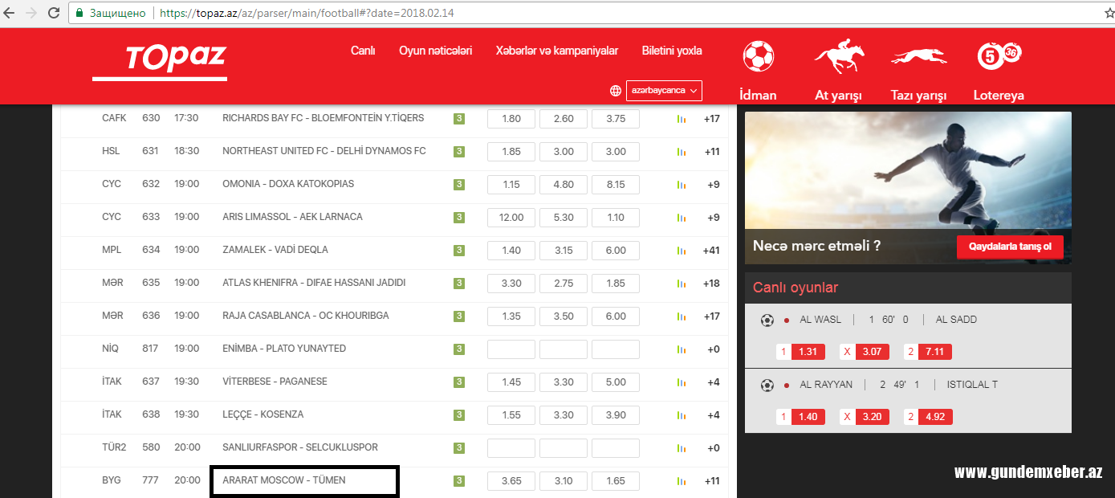Go to Oyun nəticələri page
This screenshot has width=1115, height=498.
coord(435,51)
